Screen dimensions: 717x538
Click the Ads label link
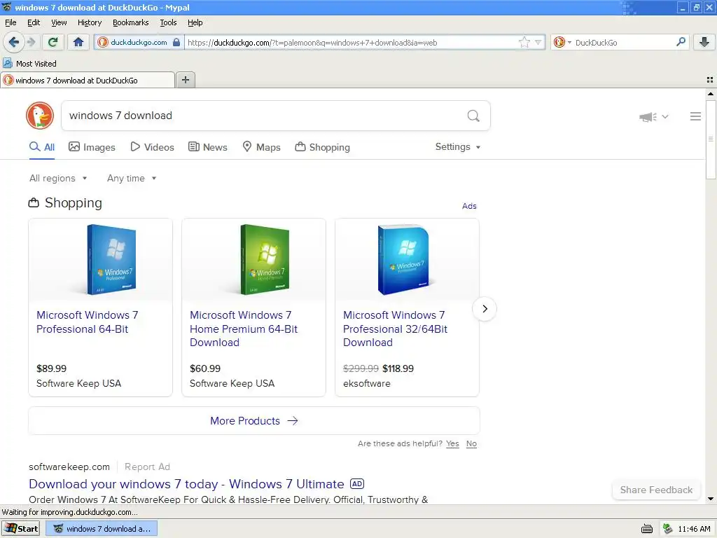(x=469, y=206)
